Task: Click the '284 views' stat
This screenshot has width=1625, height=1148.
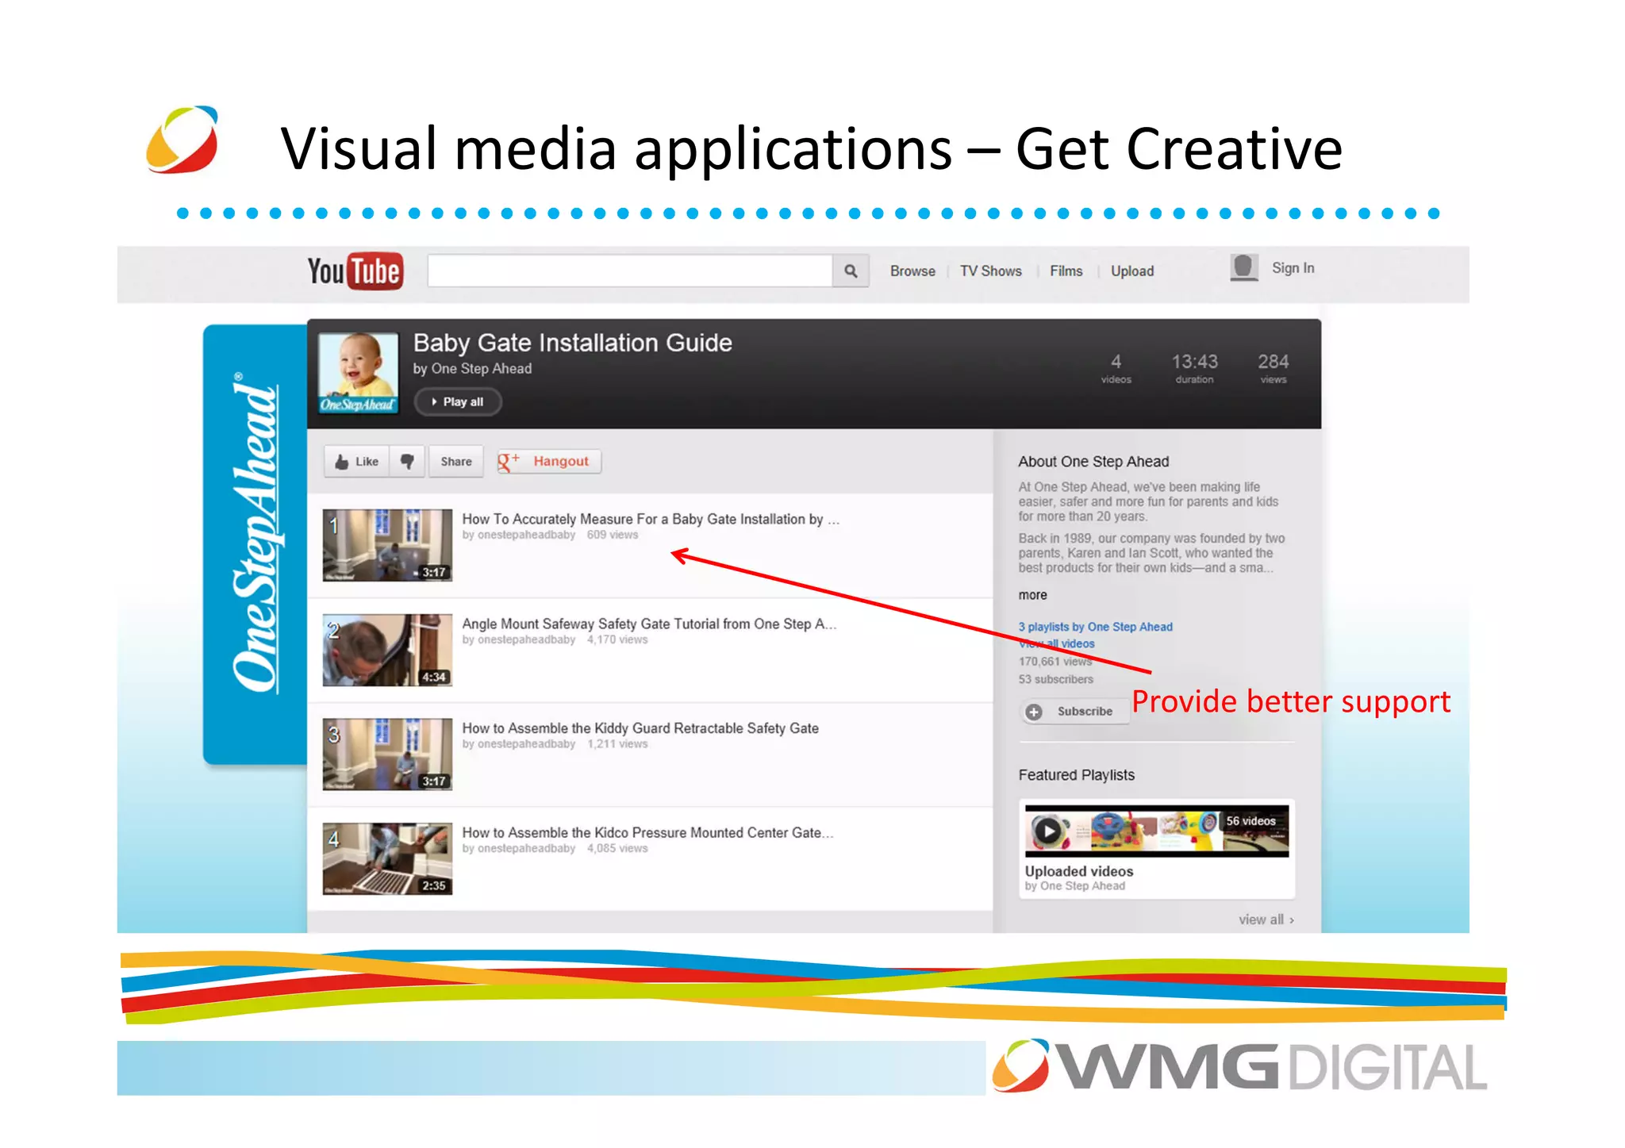Action: click(1273, 368)
